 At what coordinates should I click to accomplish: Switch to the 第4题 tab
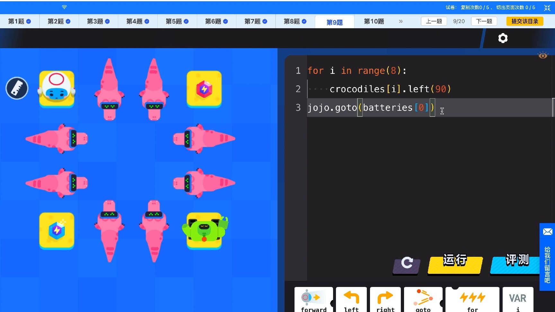(x=138, y=21)
